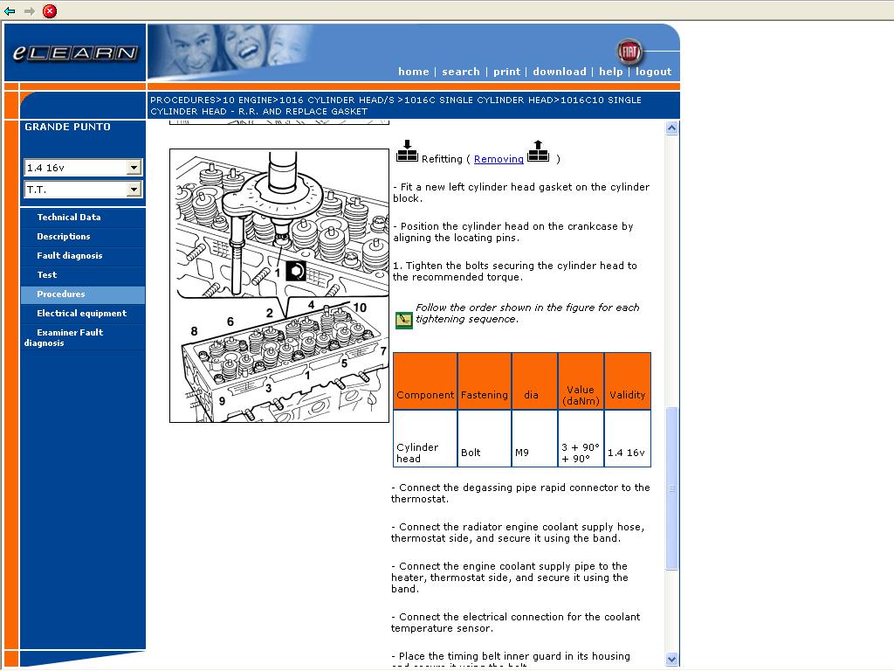Click the cylinder head tightening diagram
This screenshot has width=894, height=671.
(x=279, y=286)
